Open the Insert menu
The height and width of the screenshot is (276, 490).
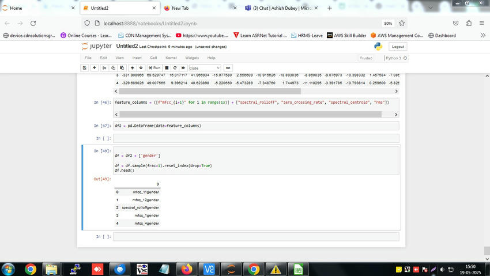[137, 58]
